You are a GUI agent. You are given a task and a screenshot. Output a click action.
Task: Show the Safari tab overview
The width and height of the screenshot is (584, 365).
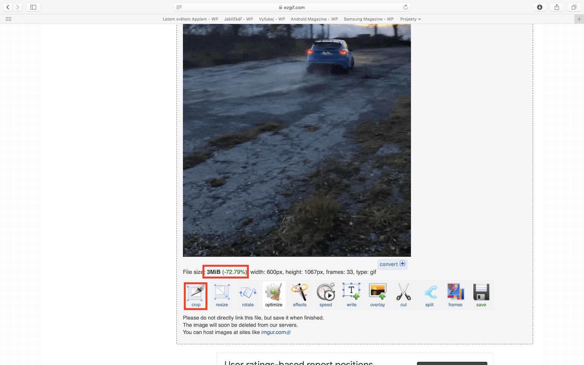[574, 7]
